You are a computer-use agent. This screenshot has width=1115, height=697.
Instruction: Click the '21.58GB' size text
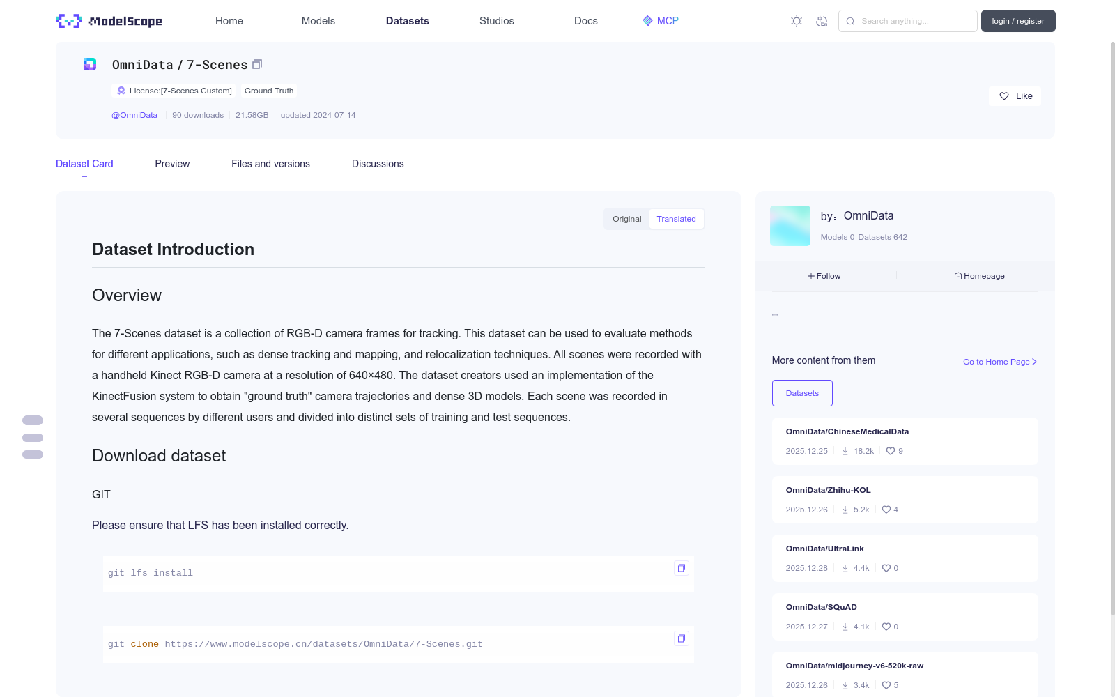tap(252, 115)
